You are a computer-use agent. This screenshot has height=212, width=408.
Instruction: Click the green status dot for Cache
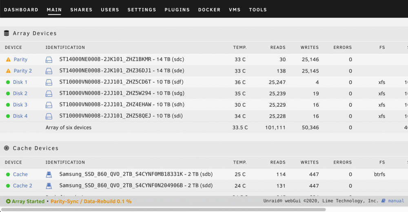tap(8, 175)
